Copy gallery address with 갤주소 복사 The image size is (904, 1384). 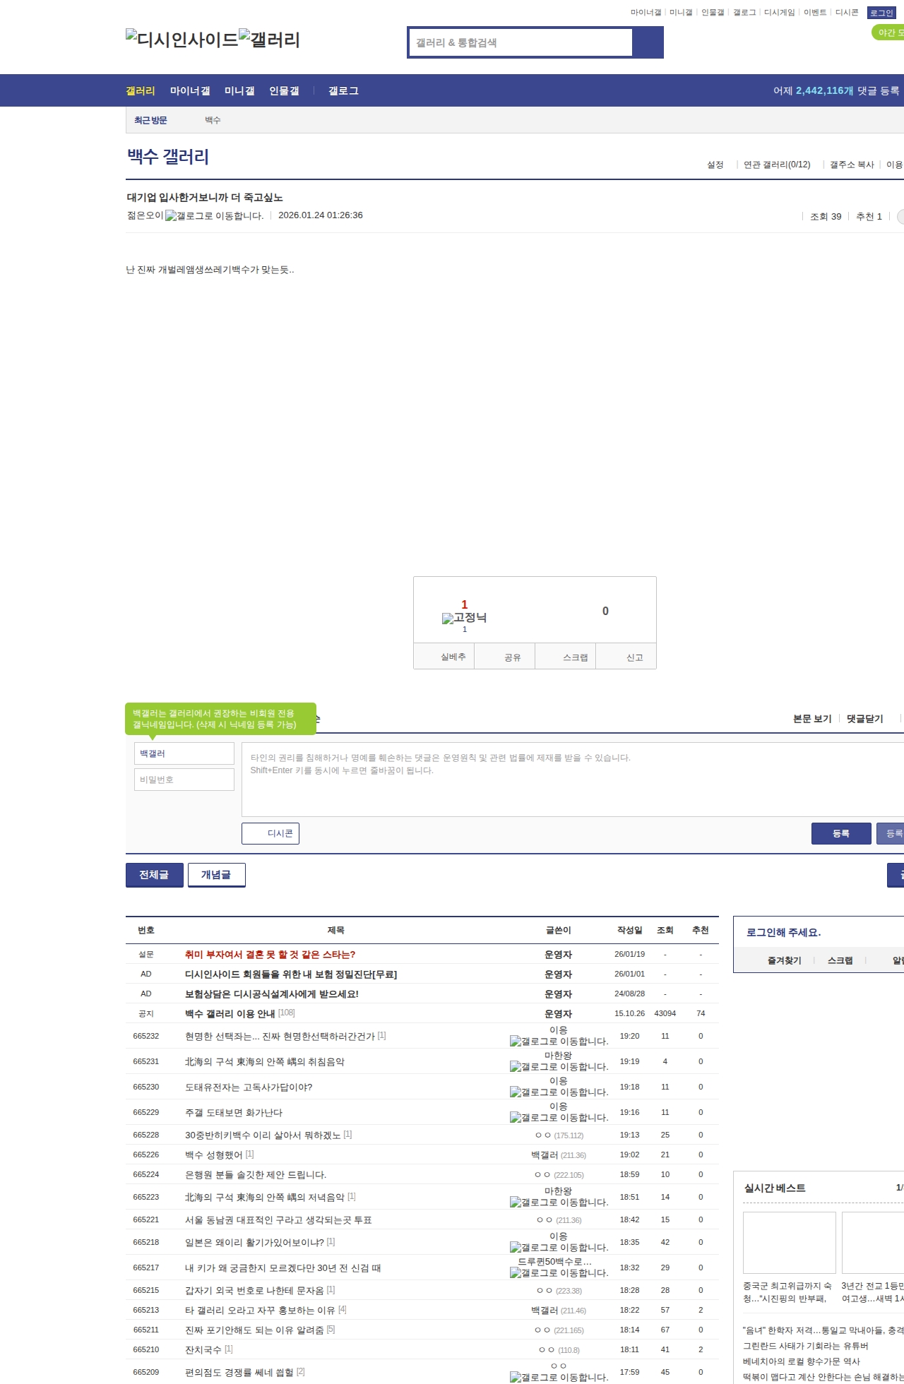coord(852,165)
